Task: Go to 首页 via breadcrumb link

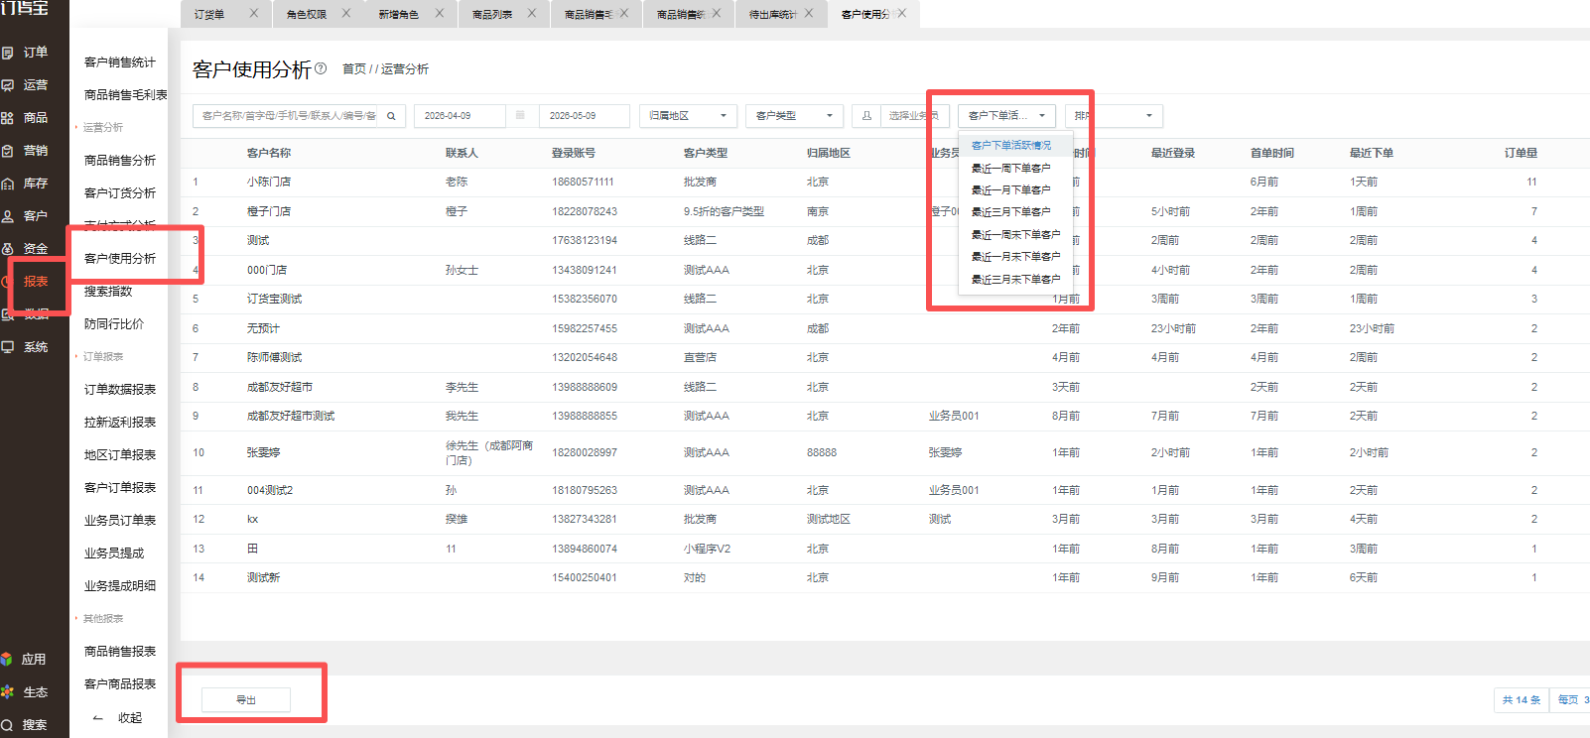Action: (354, 69)
